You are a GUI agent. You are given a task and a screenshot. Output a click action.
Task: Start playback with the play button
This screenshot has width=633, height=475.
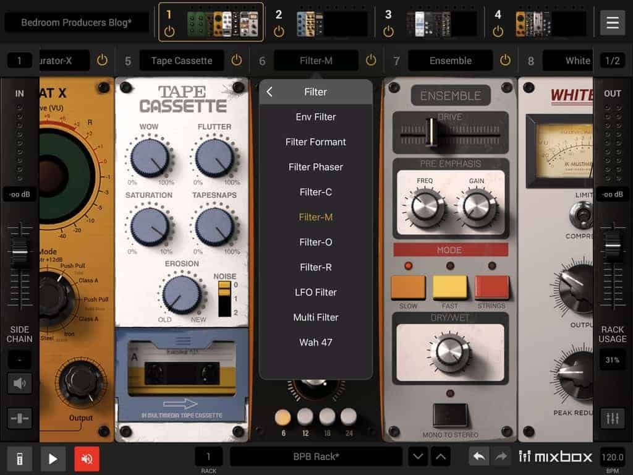click(53, 459)
